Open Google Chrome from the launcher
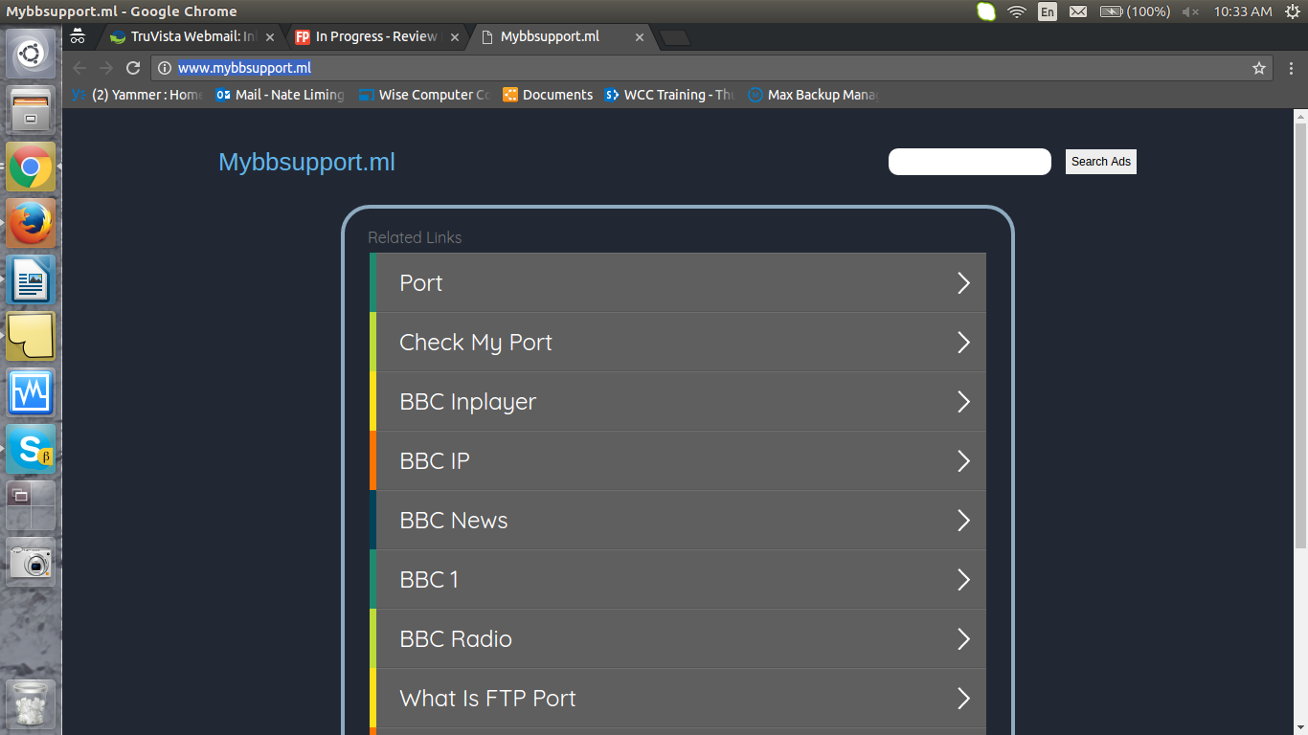This screenshot has width=1308, height=735. [x=31, y=167]
